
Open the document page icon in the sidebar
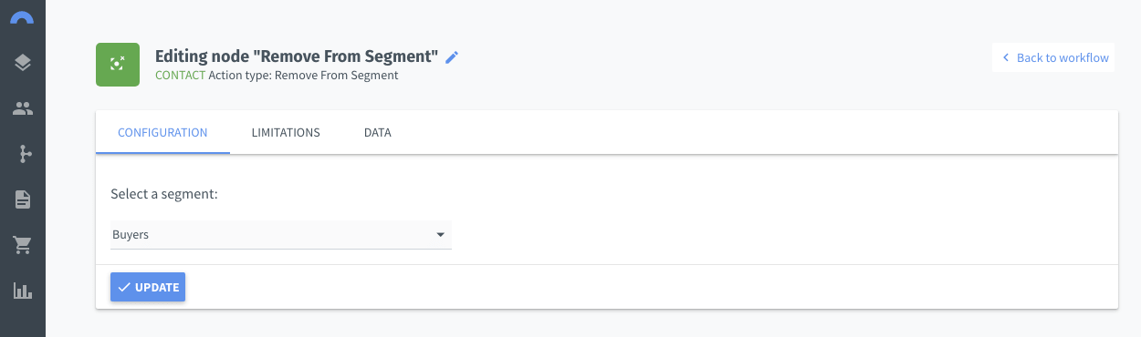(x=23, y=199)
